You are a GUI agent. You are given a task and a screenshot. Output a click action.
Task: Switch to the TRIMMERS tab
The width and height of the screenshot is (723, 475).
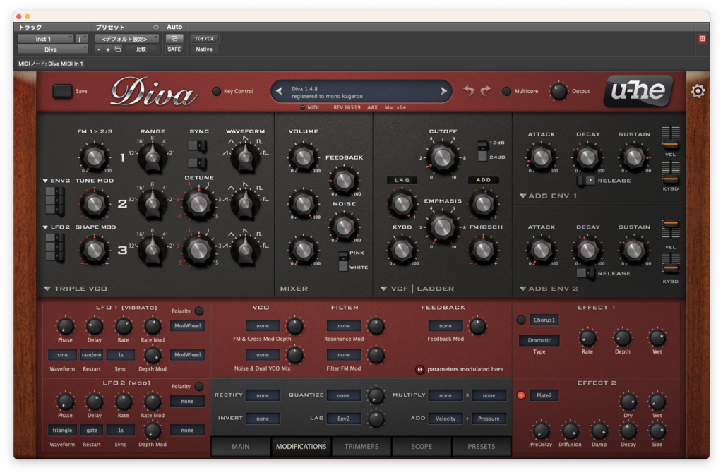pyautogui.click(x=361, y=447)
